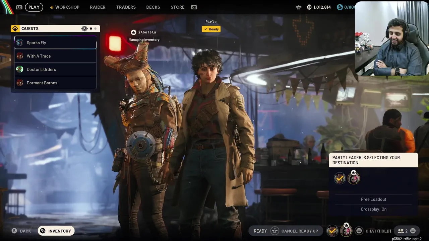Click the party members people icon
The width and height of the screenshot is (429, 241).
[401, 231]
